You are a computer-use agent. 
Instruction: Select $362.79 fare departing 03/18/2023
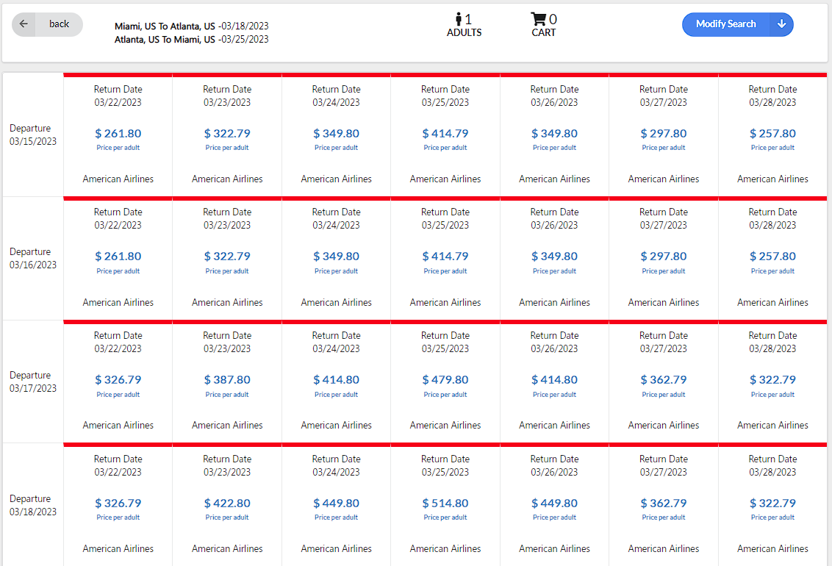pyautogui.click(x=664, y=504)
